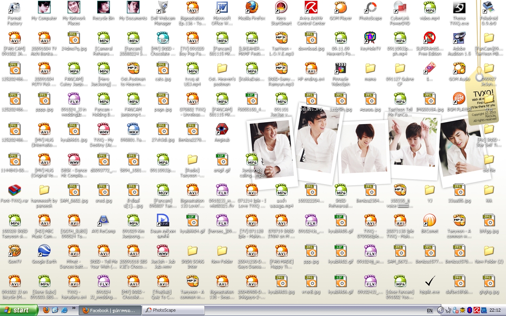Launch AVI ReComp shortcut
This screenshot has width=506, height=316.
104,220
